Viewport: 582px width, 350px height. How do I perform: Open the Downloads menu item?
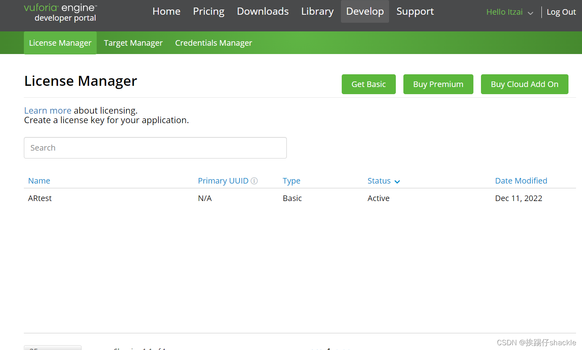point(263,12)
